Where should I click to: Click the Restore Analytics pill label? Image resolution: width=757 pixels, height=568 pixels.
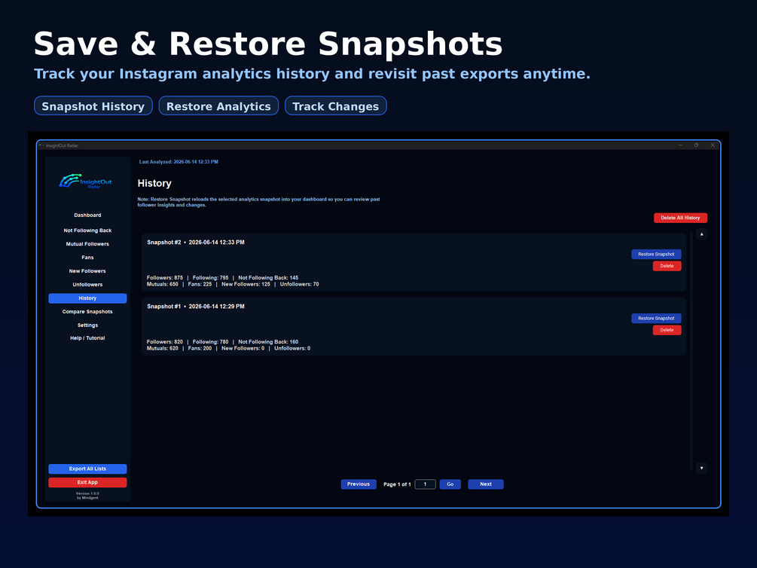point(218,106)
